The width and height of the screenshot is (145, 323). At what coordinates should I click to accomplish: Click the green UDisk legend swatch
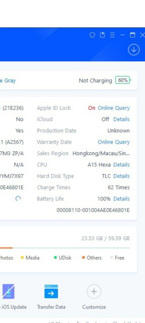pyautogui.click(x=55, y=258)
